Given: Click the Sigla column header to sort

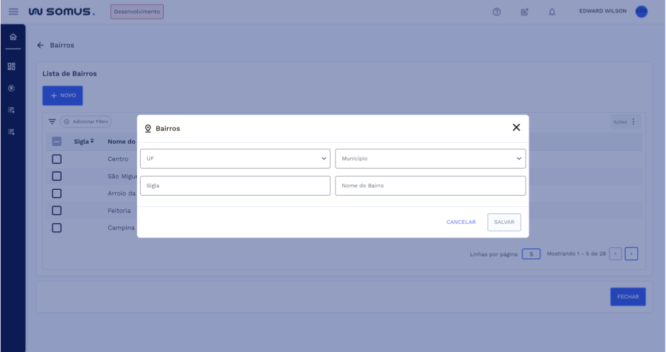Looking at the screenshot, I should [x=84, y=141].
